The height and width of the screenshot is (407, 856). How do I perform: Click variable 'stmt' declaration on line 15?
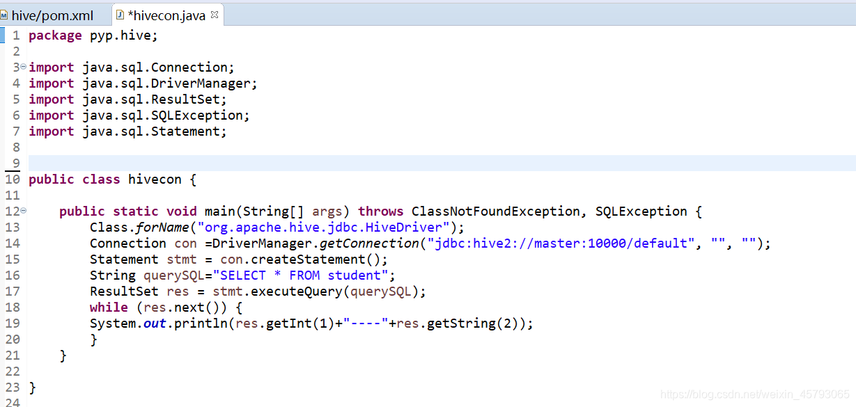click(182, 260)
